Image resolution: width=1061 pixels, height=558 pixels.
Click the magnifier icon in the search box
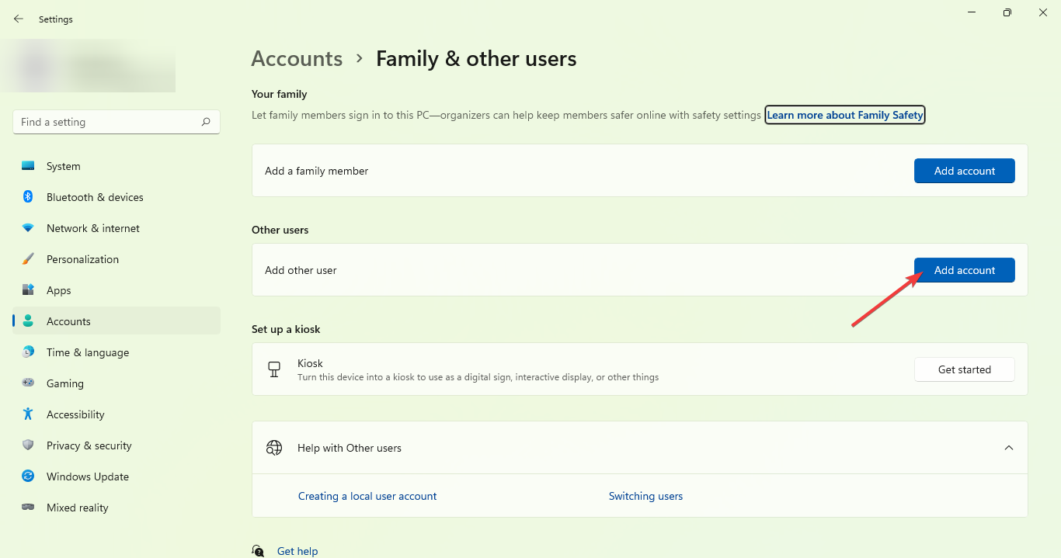(x=206, y=122)
